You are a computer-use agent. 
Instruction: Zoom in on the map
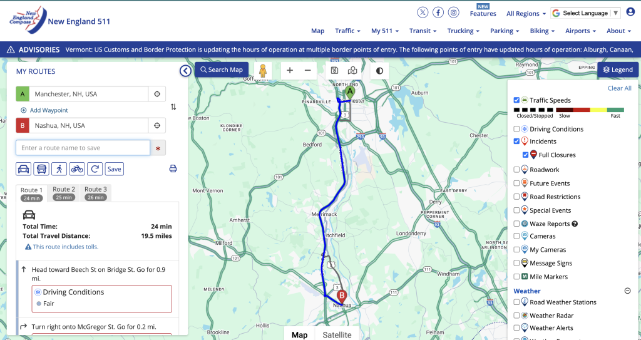coord(290,70)
